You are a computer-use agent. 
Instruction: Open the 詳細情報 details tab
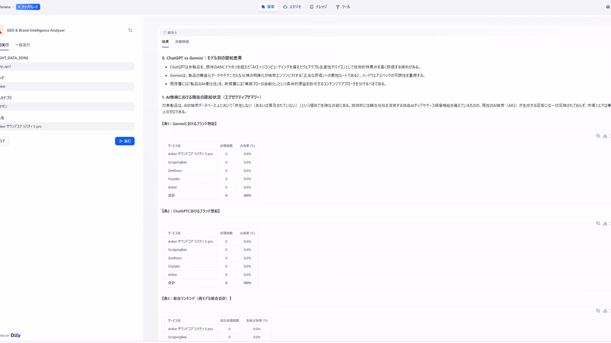(182, 42)
